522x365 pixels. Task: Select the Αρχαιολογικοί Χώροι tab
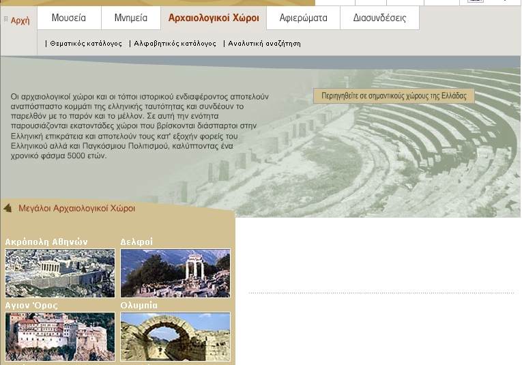click(x=214, y=18)
